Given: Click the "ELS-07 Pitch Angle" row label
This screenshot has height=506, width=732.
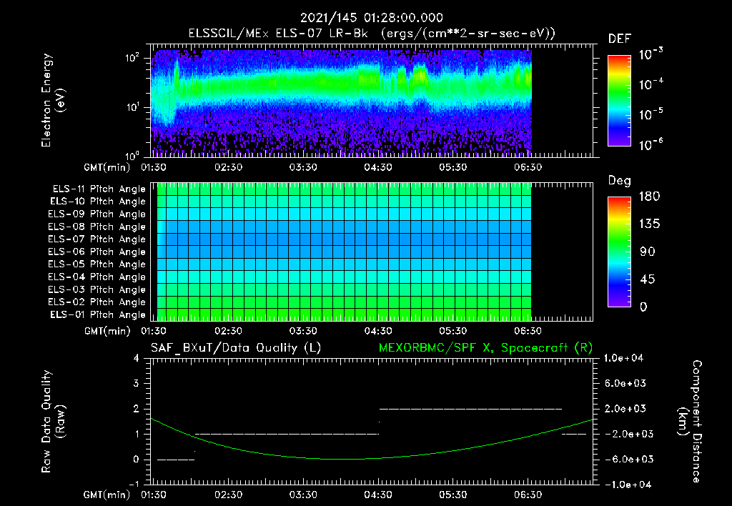Looking at the screenshot, I should [x=97, y=239].
